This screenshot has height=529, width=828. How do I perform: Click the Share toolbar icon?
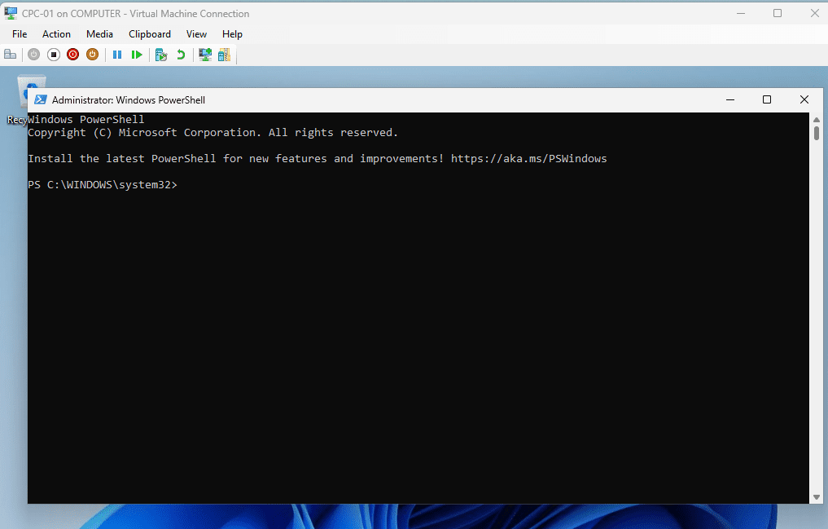(x=224, y=54)
